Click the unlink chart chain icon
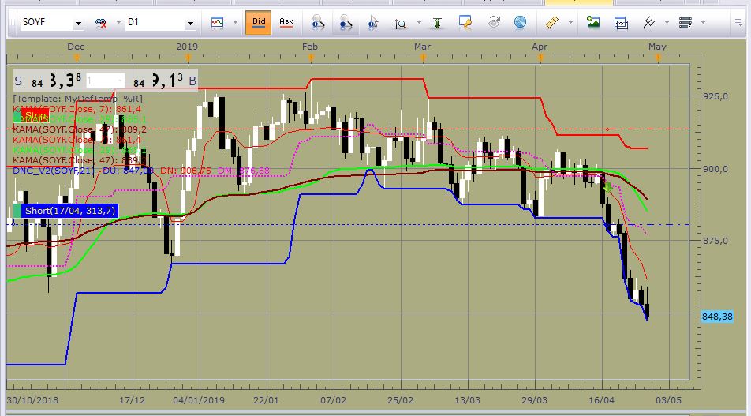The image size is (751, 416). [x=101, y=23]
